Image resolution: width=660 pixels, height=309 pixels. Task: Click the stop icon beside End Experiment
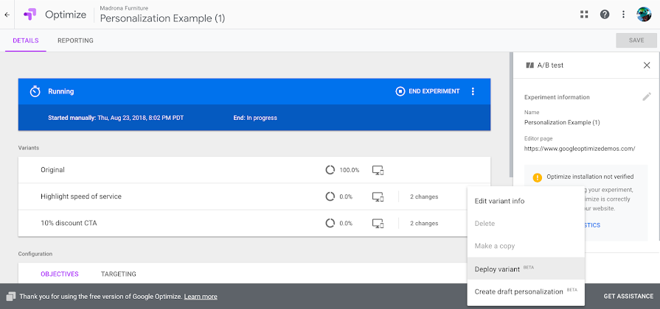(x=400, y=91)
